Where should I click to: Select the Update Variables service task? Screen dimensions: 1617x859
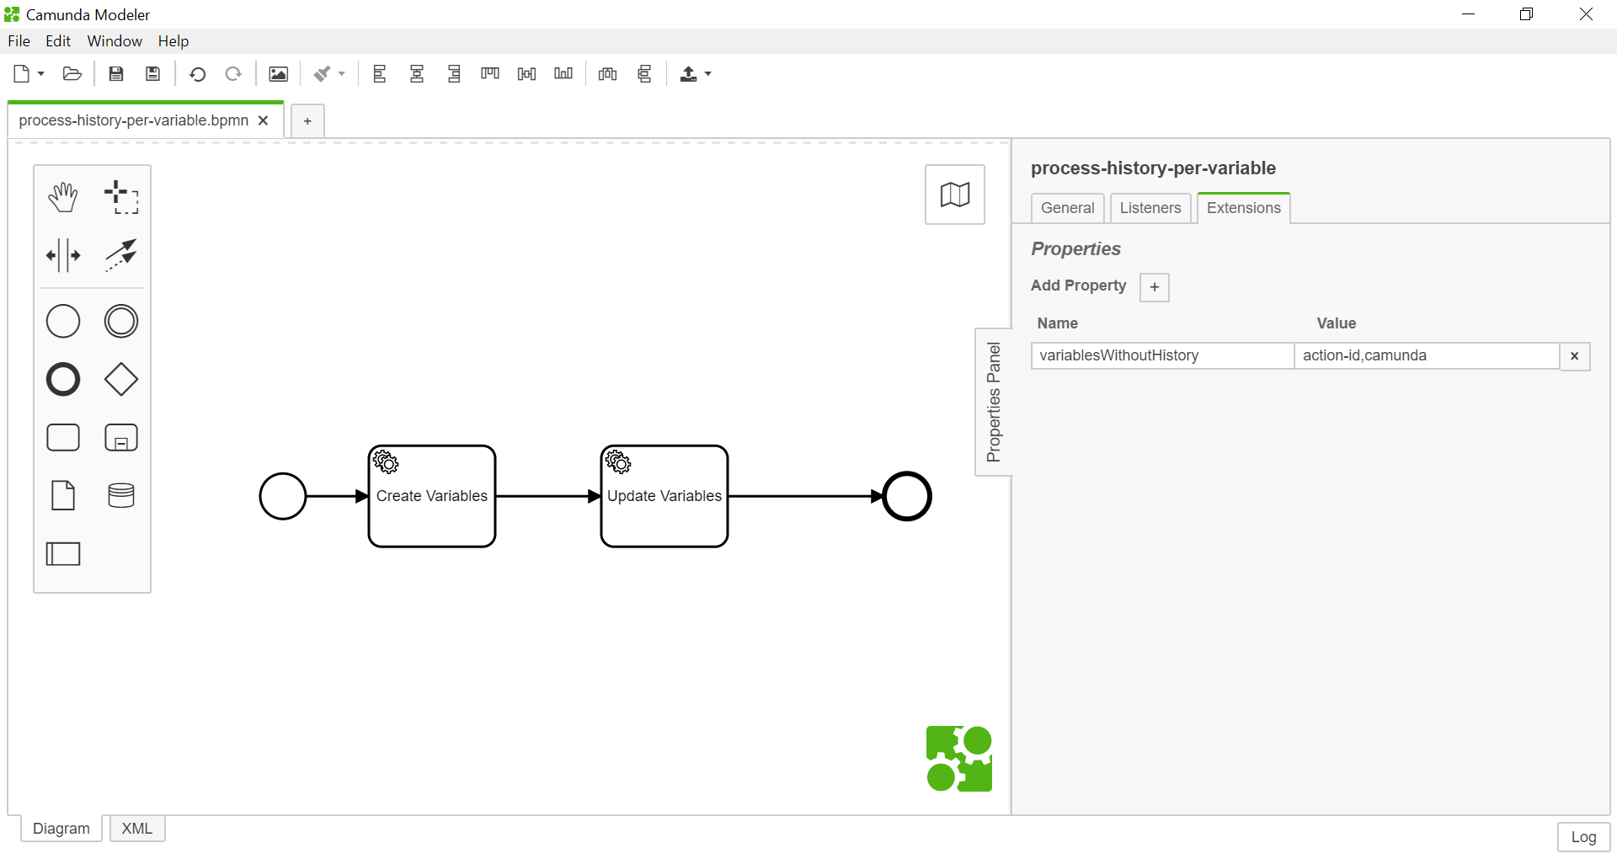pos(664,496)
